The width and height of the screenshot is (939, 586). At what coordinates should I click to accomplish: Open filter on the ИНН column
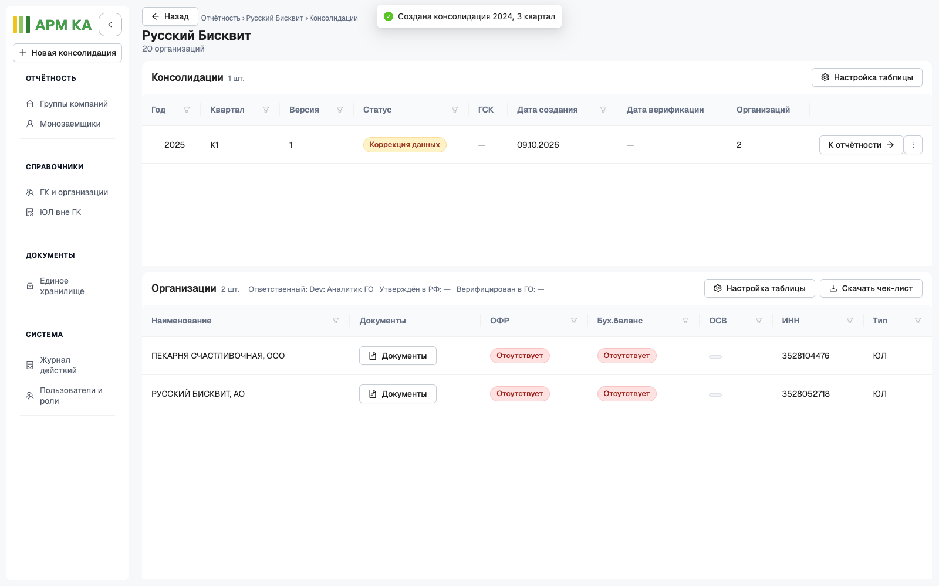pyautogui.click(x=850, y=321)
